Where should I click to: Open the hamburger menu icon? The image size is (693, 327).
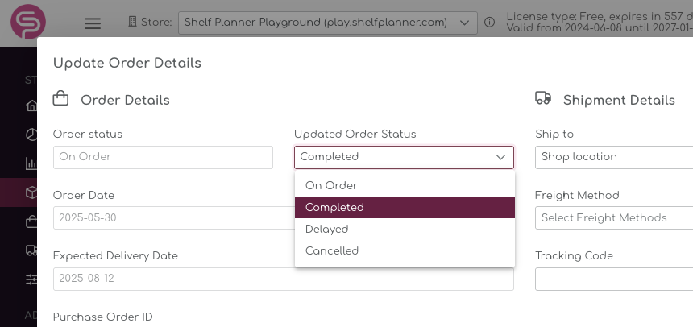pos(93,23)
